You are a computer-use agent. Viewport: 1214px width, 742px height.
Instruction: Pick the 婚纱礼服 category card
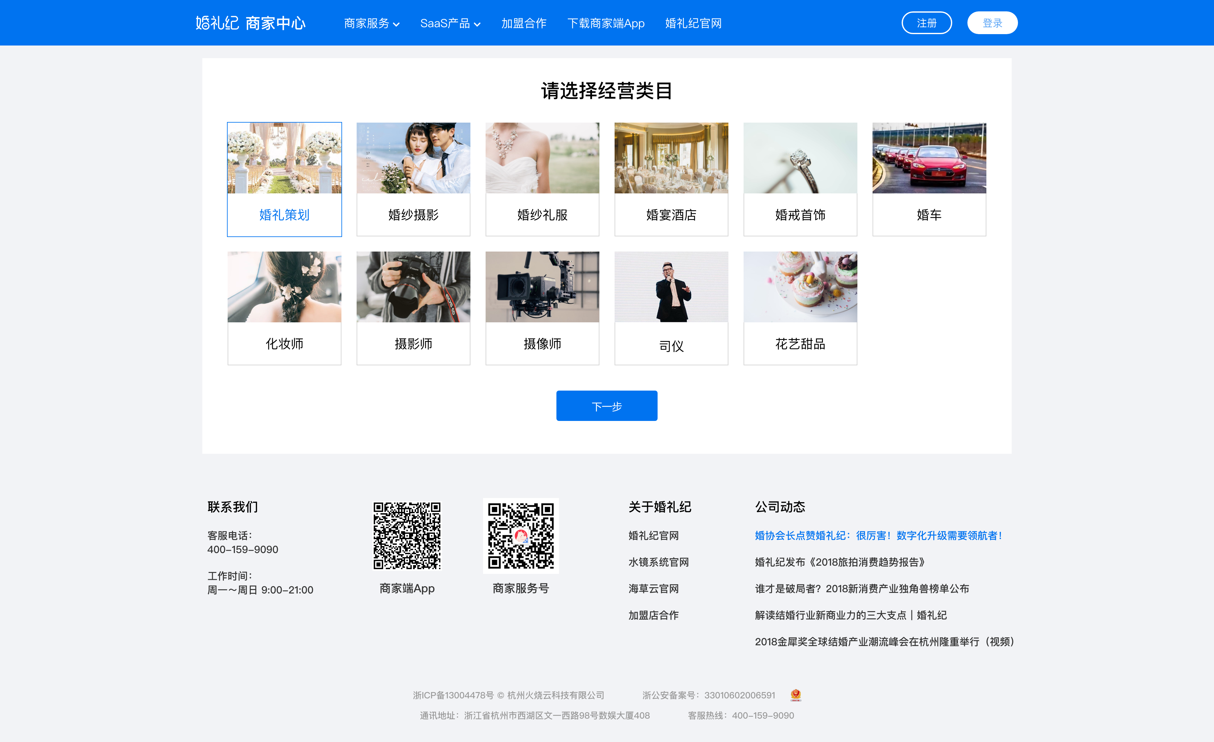tap(542, 179)
